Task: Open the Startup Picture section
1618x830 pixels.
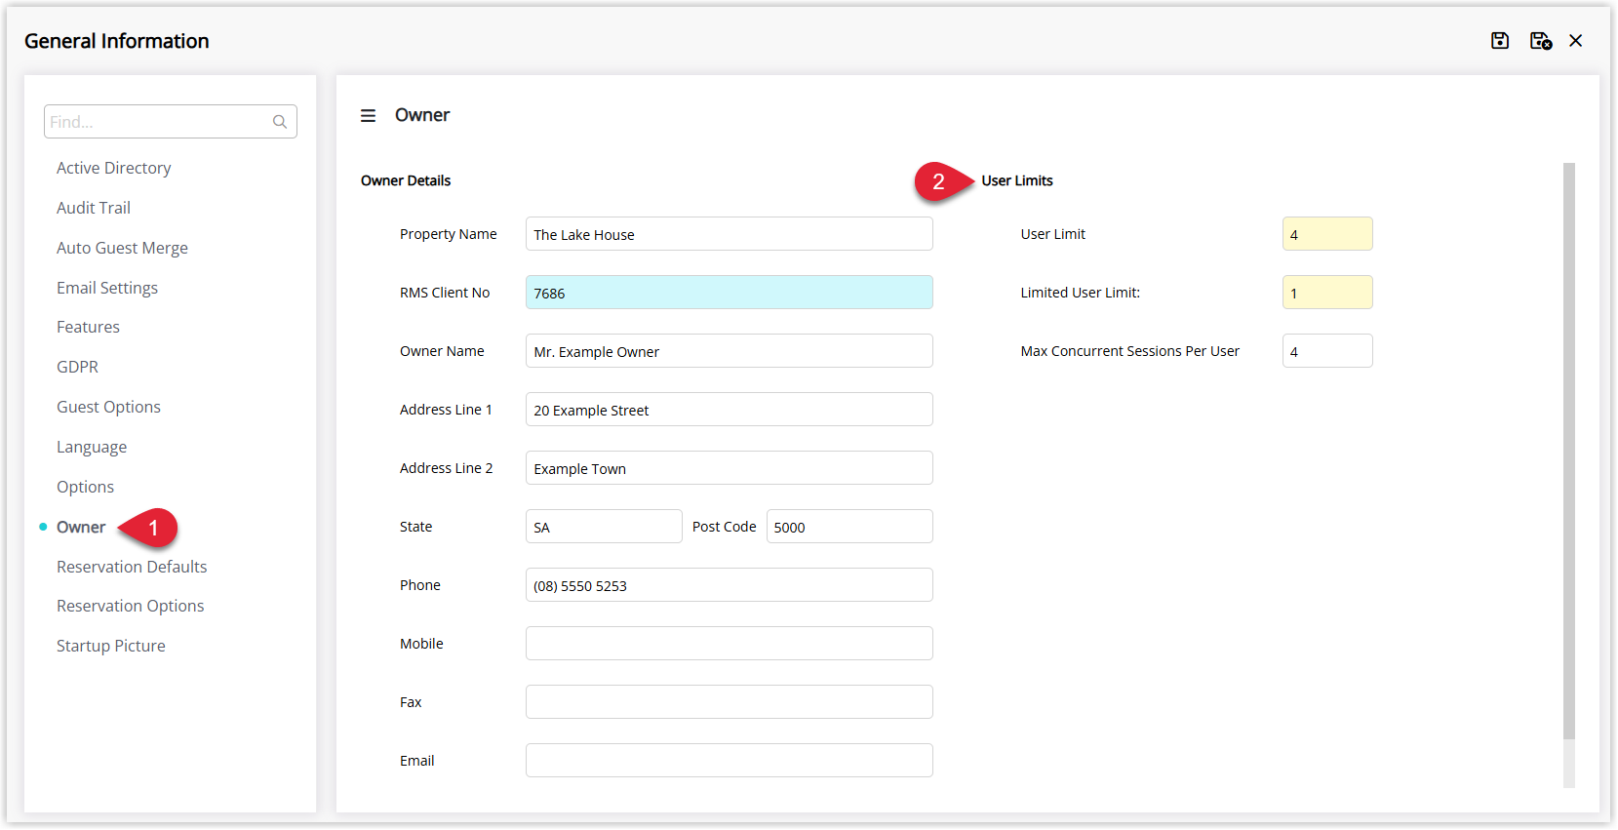Action: point(111,646)
